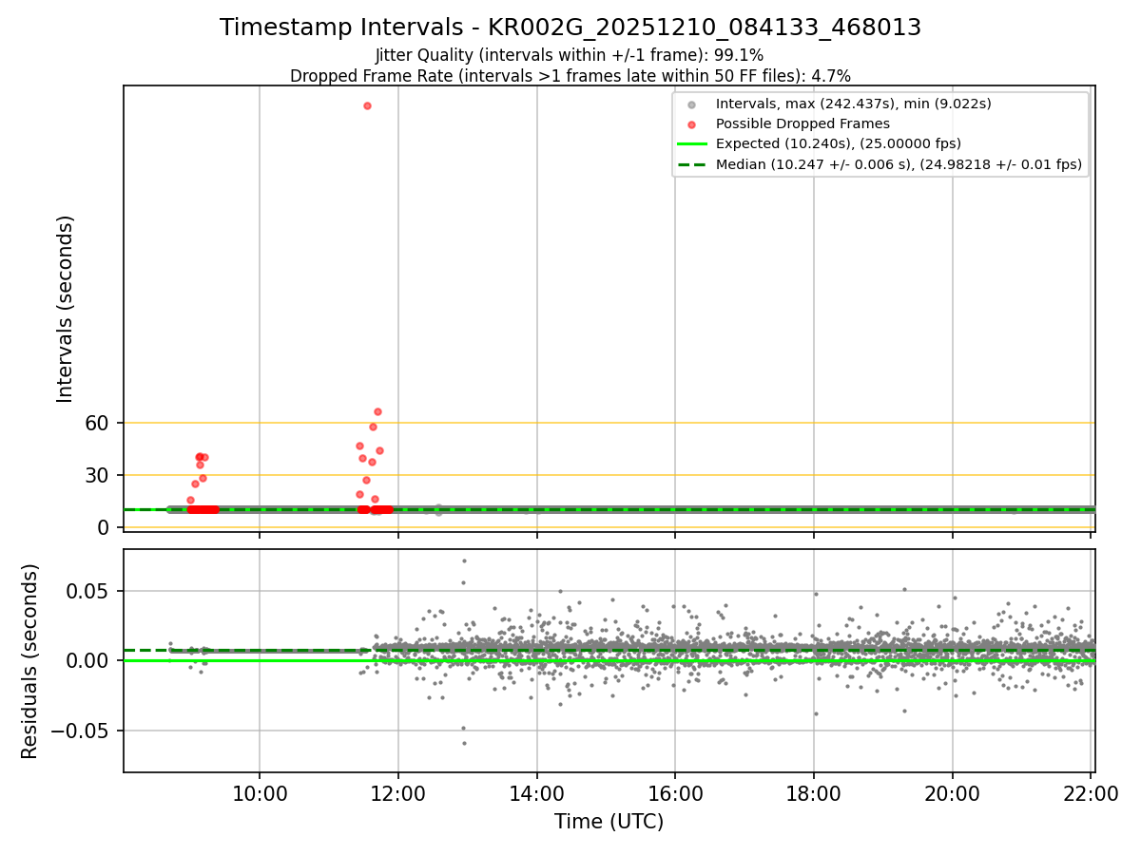
Task: Click the 'Intervals (seconds)' y-axis label
Action: click(65, 309)
